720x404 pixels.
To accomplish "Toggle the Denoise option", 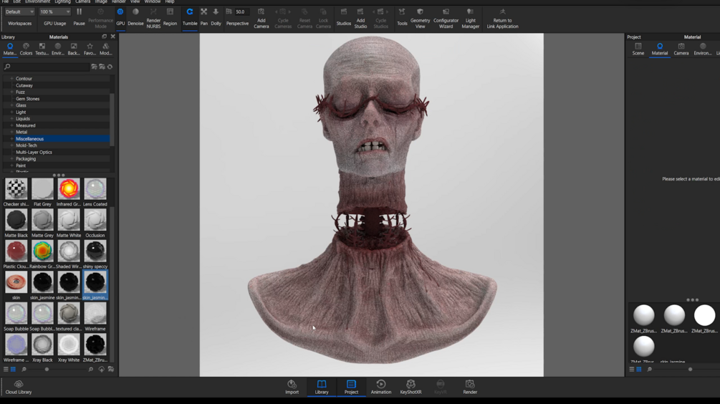I will (x=135, y=17).
